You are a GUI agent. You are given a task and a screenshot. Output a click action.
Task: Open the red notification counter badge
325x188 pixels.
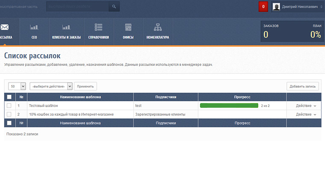(263, 6)
